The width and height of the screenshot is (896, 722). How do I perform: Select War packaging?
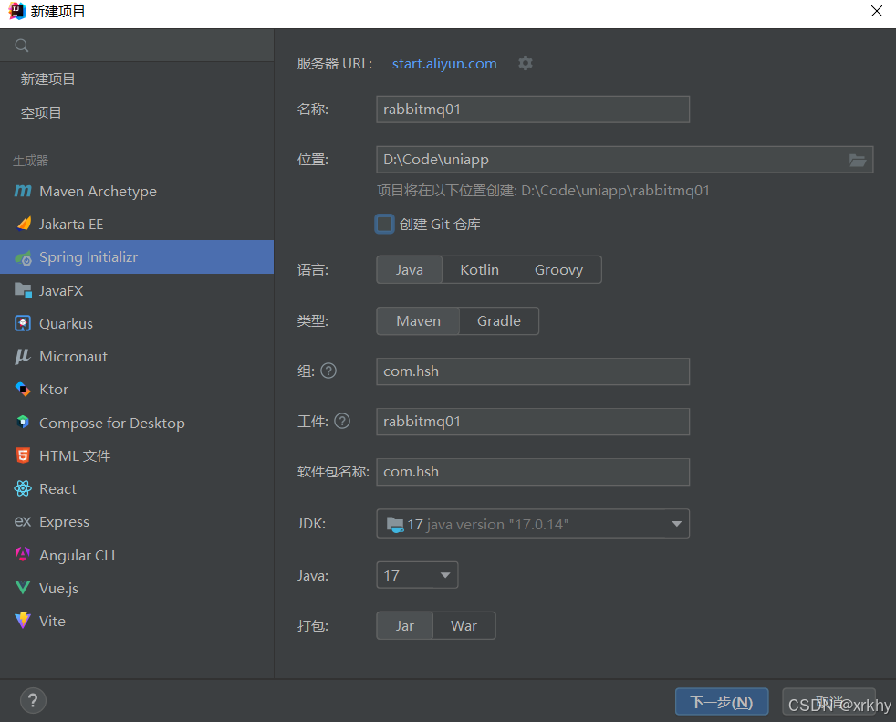tap(464, 626)
